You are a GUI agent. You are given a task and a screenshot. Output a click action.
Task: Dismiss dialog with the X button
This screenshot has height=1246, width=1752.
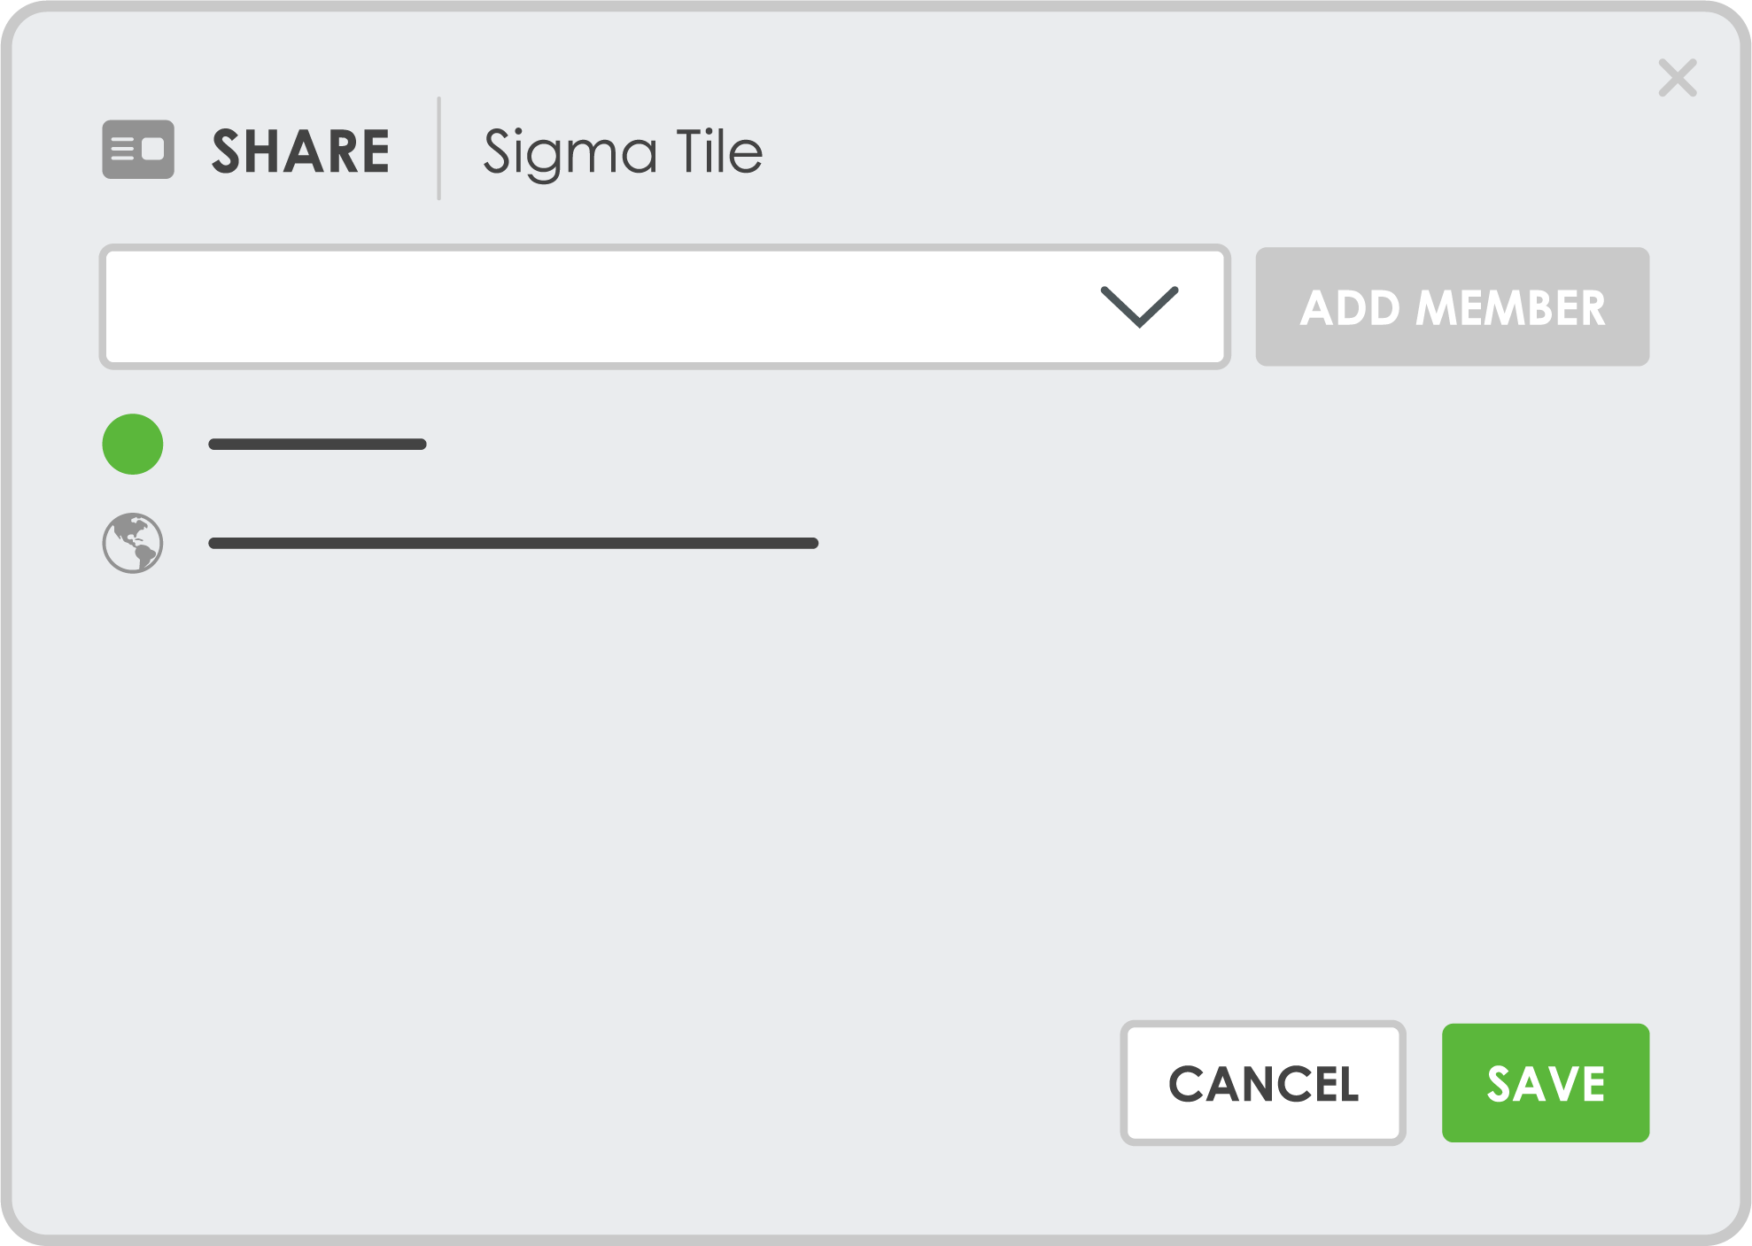coord(1678,79)
